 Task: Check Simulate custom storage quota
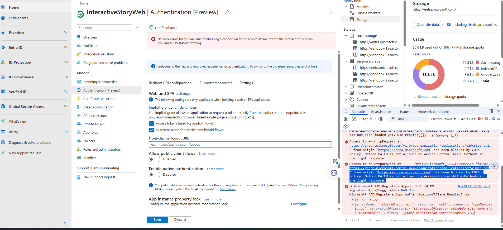414,97
